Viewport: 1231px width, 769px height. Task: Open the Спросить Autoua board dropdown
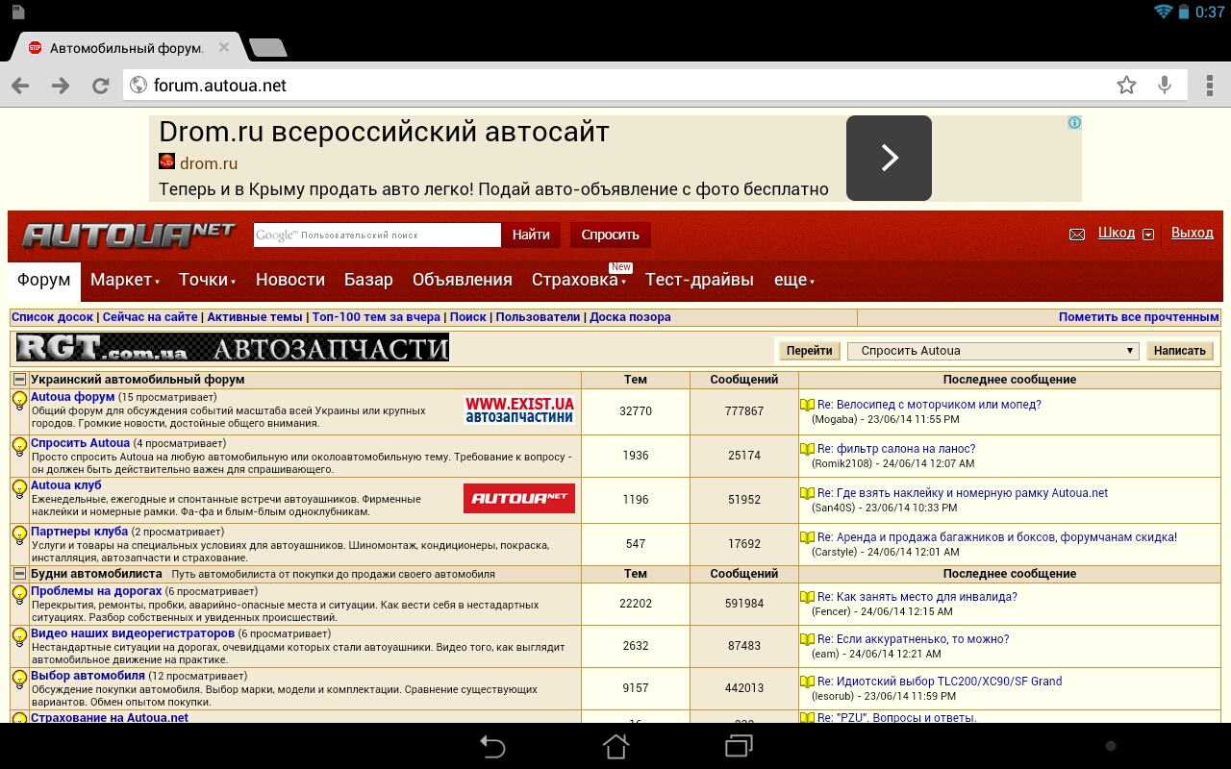992,351
